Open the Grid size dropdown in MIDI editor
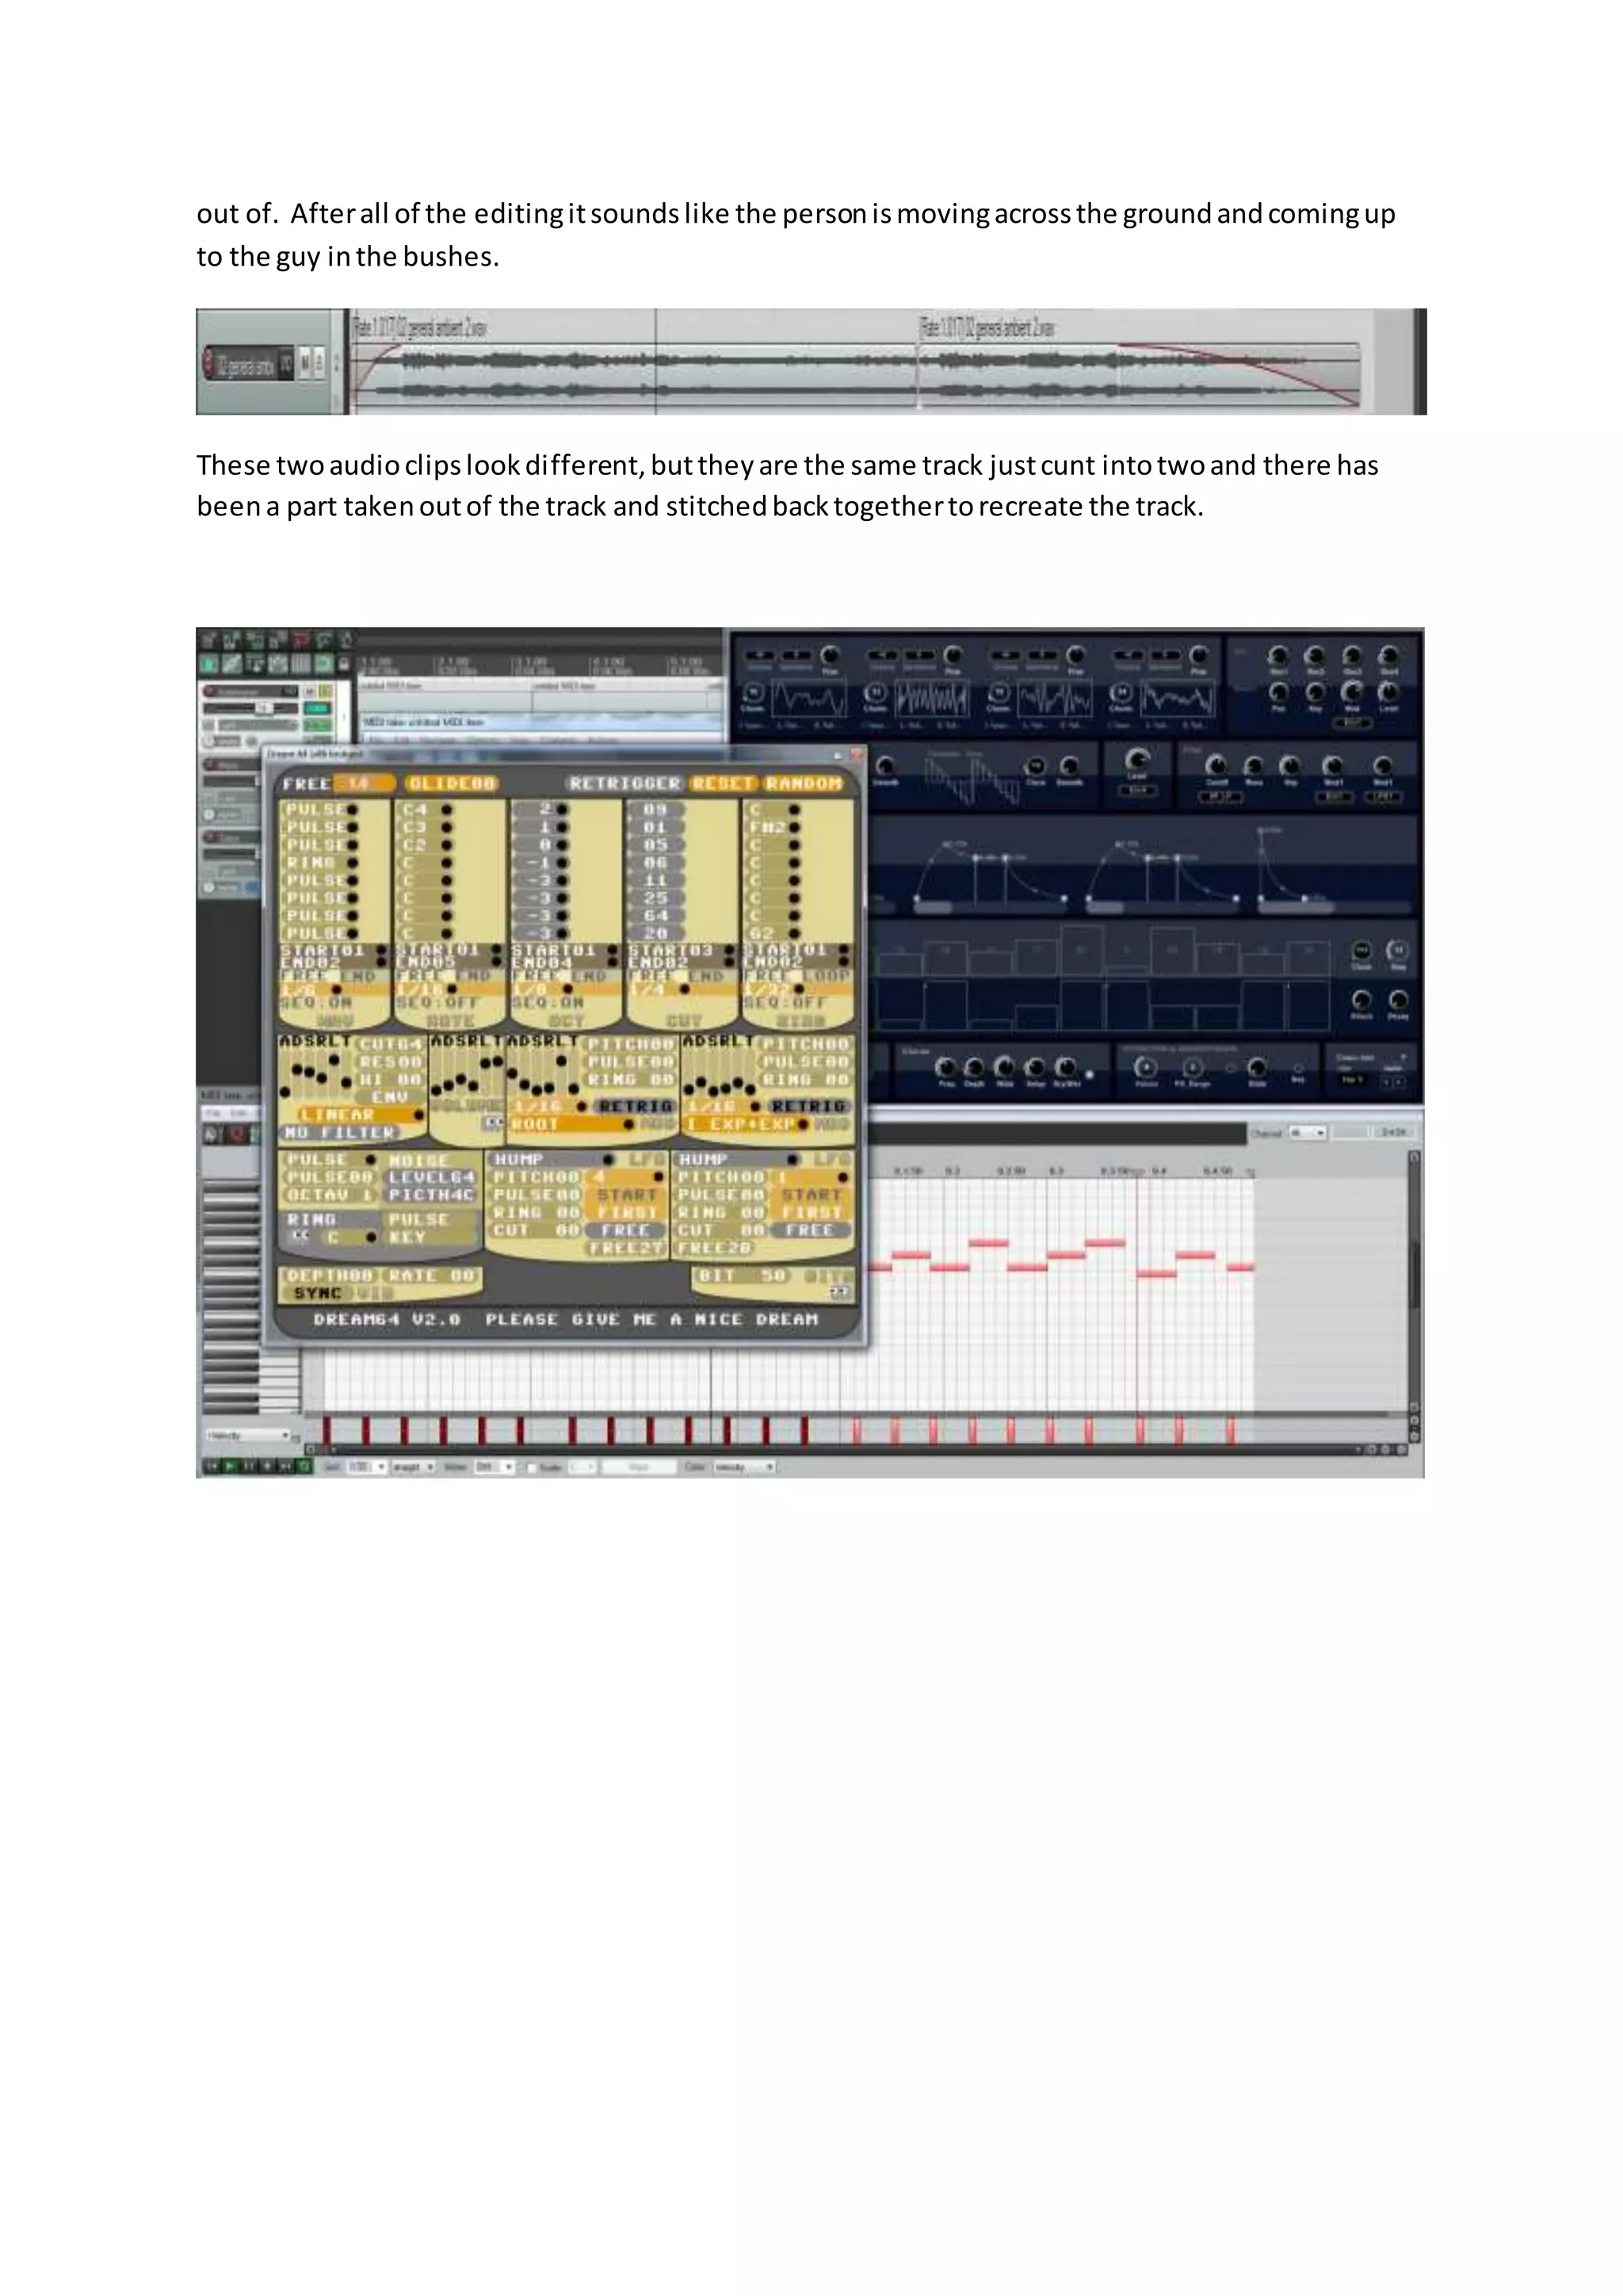The image size is (1623, 2296). click(366, 1467)
